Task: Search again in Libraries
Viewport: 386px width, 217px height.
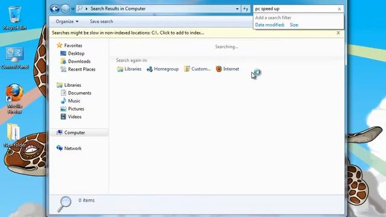Action: (x=129, y=69)
